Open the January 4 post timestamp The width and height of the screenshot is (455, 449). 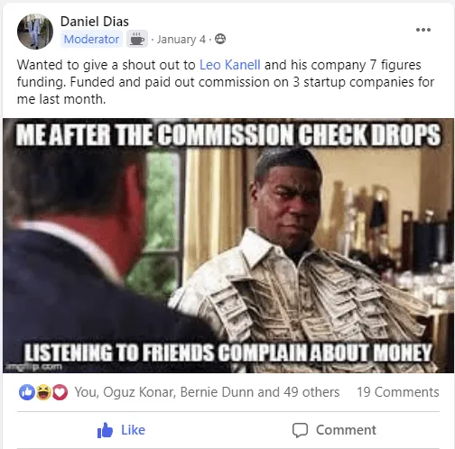click(x=181, y=40)
